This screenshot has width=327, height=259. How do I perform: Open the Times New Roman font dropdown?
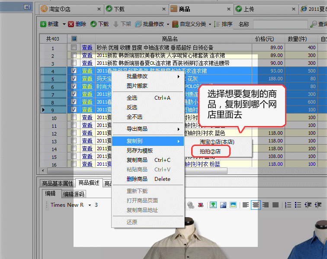tap(90, 205)
